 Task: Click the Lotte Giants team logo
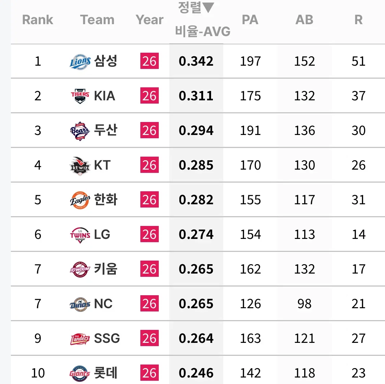pyautogui.click(x=80, y=373)
